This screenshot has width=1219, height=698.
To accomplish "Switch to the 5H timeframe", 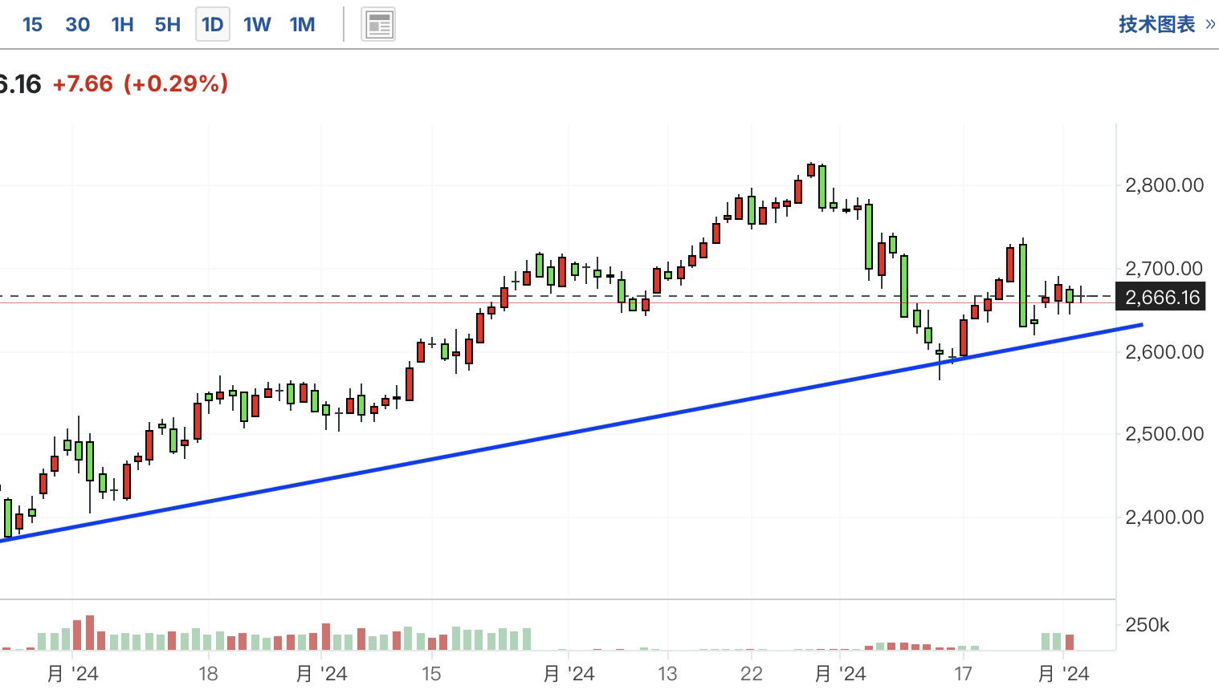I will [x=167, y=25].
